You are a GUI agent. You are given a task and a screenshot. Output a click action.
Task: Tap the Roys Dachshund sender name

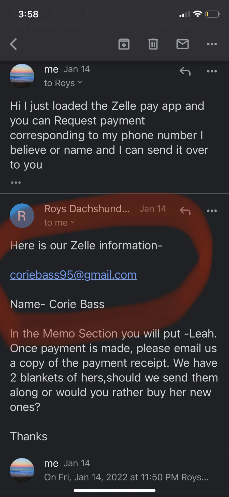pos(87,209)
